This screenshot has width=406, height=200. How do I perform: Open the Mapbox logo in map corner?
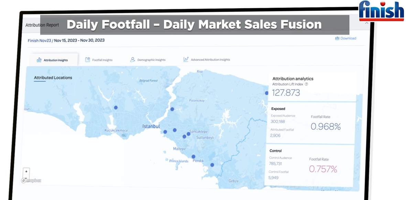click(30, 180)
